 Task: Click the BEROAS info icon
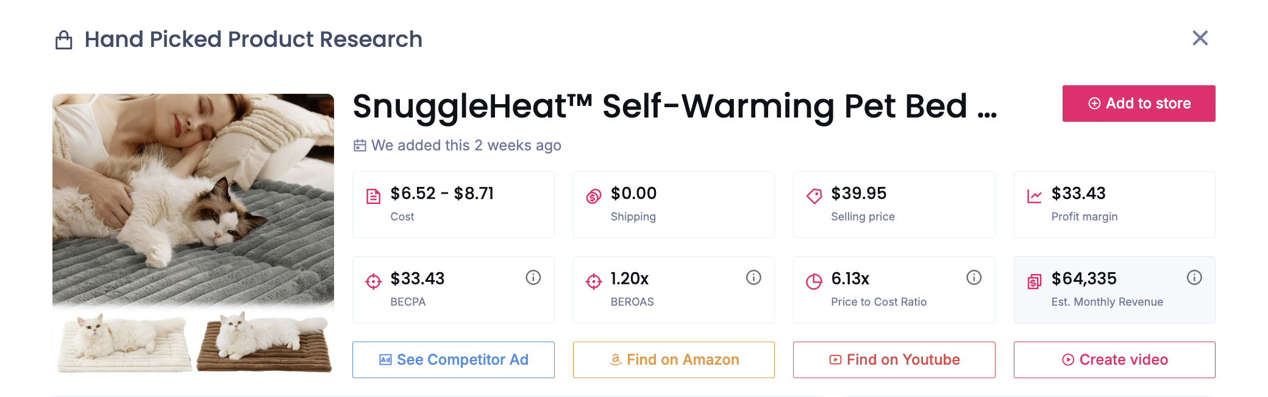(753, 278)
